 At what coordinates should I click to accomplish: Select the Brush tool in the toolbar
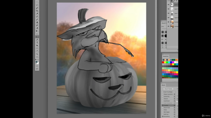pyautogui.click(x=37, y=20)
